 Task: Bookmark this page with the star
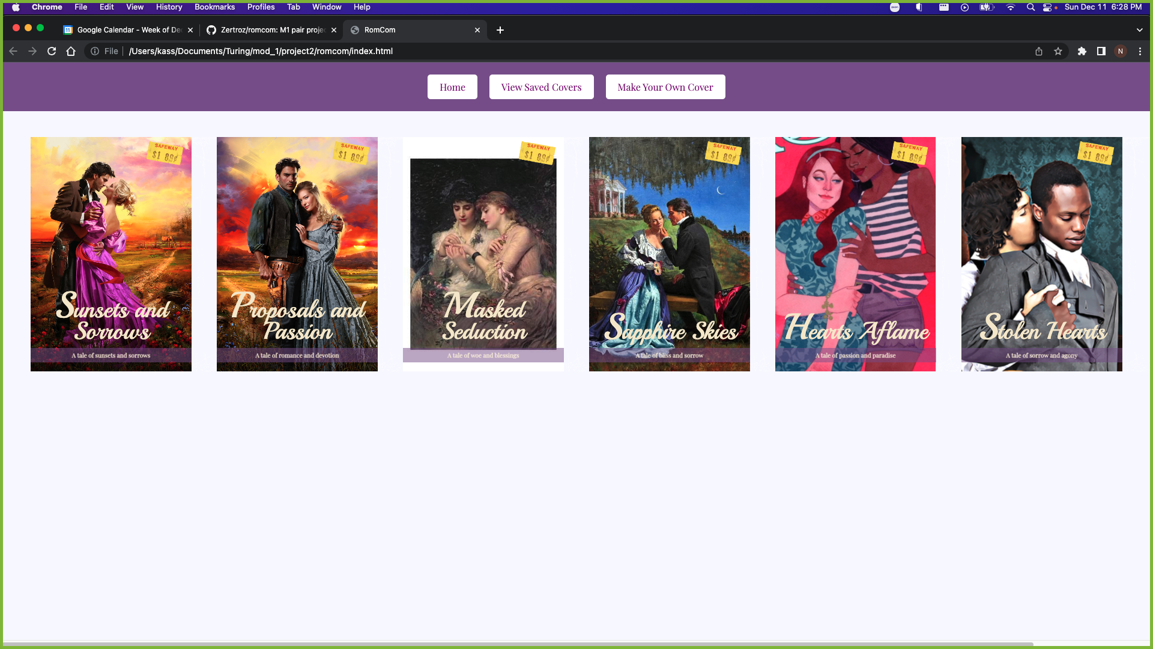[x=1058, y=51]
